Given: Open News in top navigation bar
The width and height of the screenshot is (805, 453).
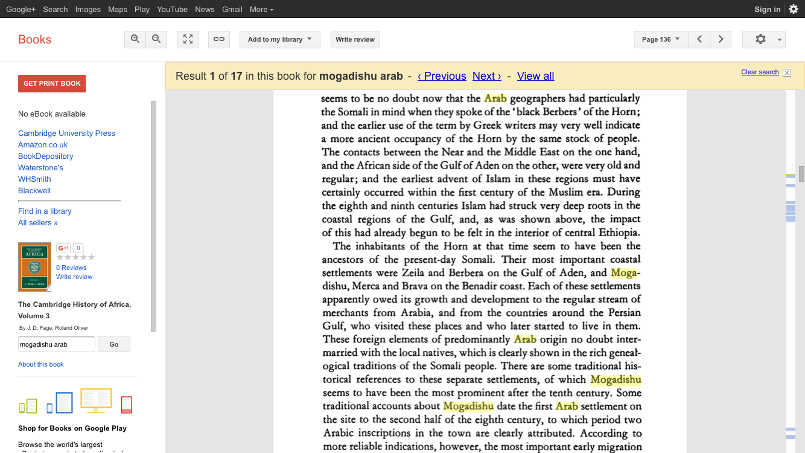Looking at the screenshot, I should 205,9.
